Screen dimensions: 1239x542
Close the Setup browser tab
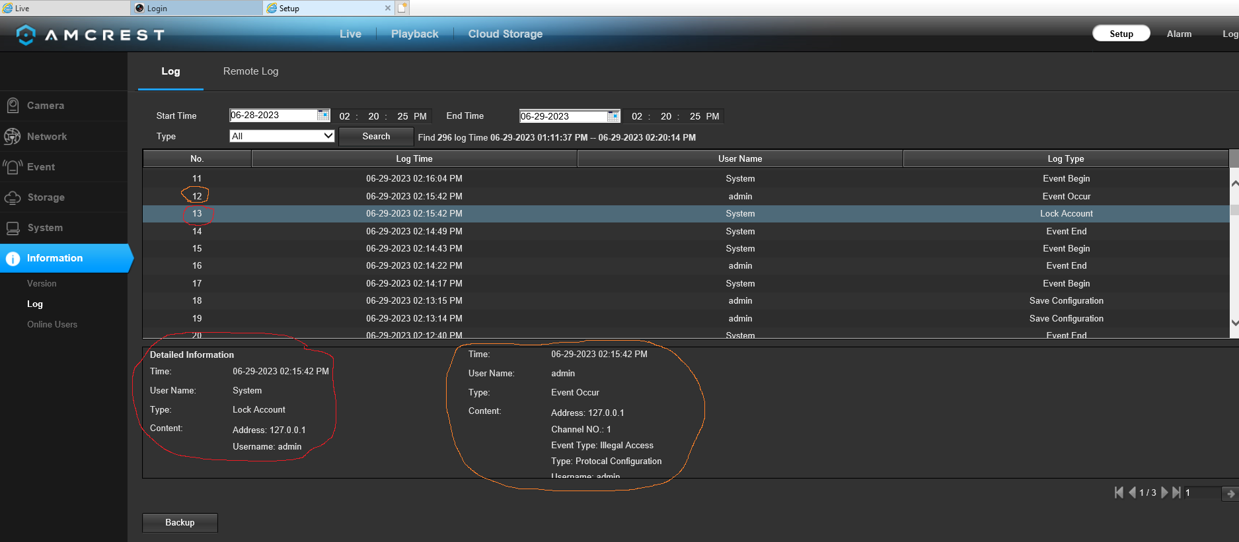coord(388,8)
